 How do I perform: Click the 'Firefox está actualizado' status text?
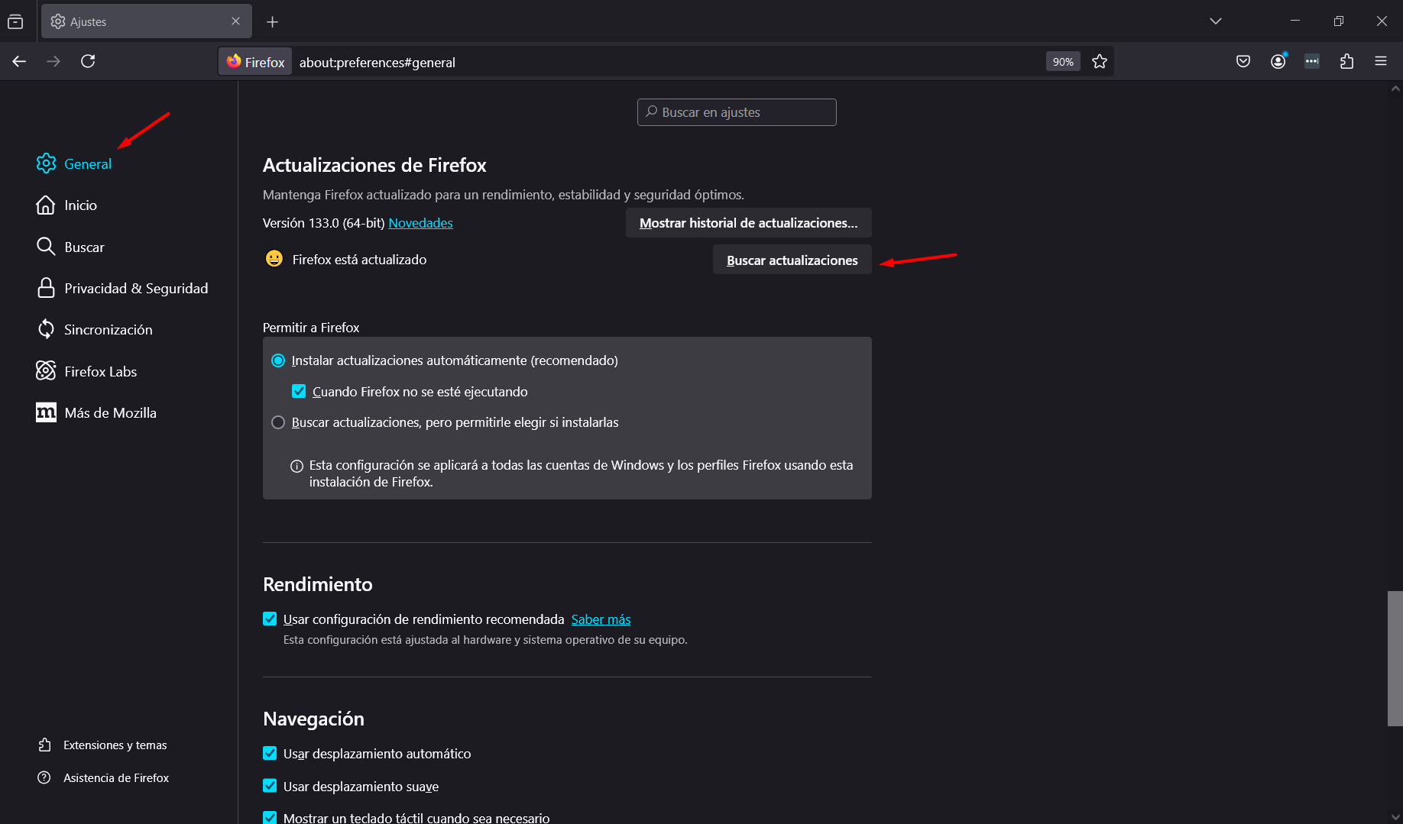coord(359,260)
